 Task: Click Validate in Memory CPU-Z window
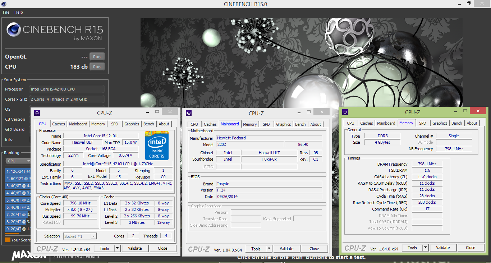pyautogui.click(x=443, y=248)
